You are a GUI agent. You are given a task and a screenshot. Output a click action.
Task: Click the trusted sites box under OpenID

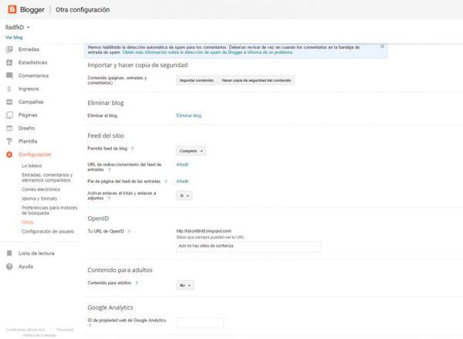[248, 247]
